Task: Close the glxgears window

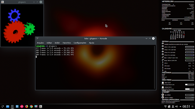Action: click(41, 2)
